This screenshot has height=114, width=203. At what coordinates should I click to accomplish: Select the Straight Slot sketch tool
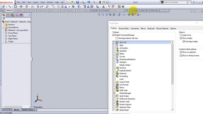coord(21,6)
